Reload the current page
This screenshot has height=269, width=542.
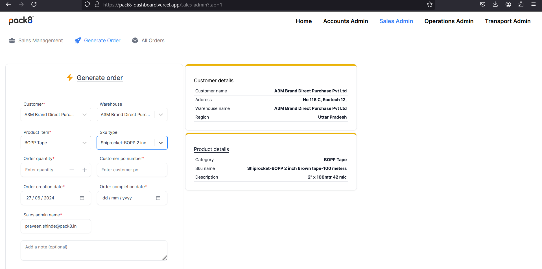tap(34, 4)
